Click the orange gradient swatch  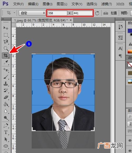130,51
